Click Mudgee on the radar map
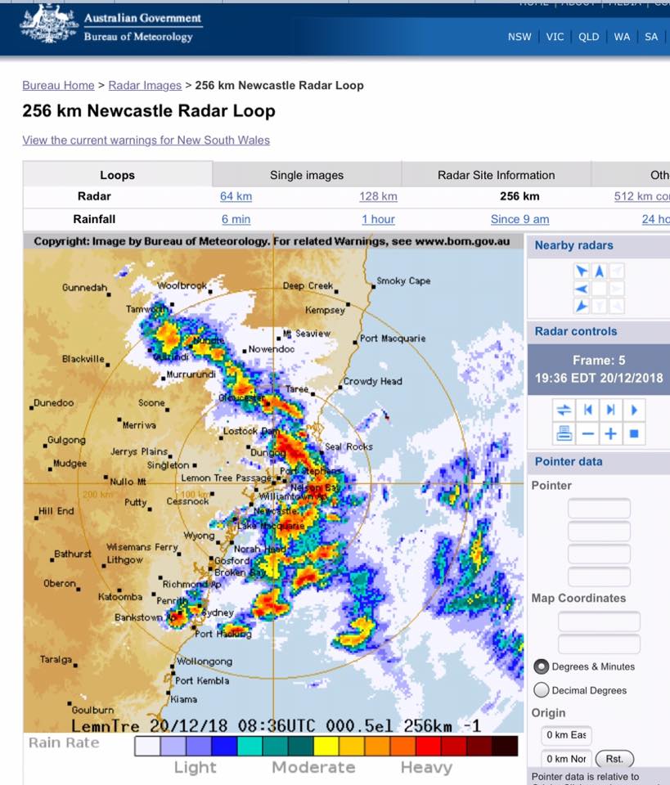Screen dimensions: 670x785 tap(70, 464)
